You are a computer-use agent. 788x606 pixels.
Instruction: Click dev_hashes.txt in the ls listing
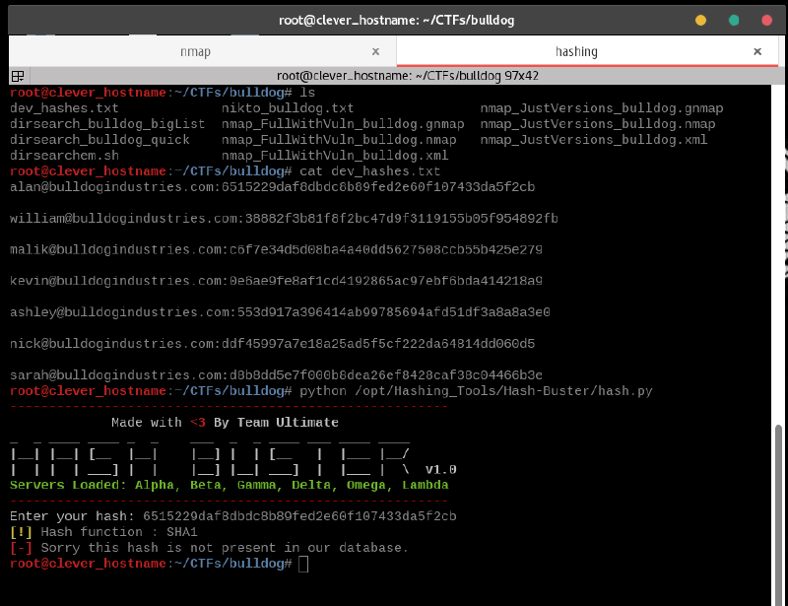64,108
